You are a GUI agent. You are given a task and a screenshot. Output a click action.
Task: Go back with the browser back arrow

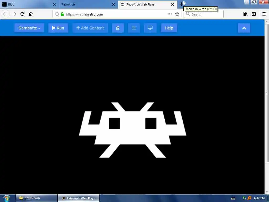5,14
